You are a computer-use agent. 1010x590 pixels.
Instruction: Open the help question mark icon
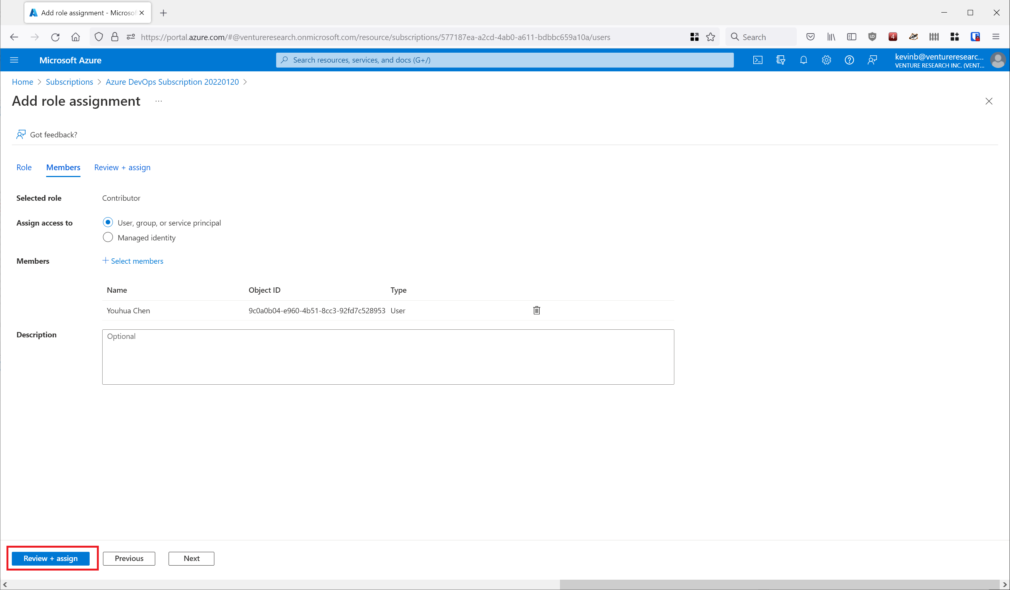pos(849,60)
